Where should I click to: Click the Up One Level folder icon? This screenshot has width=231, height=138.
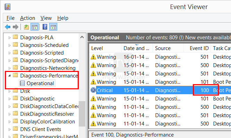pos(26,27)
